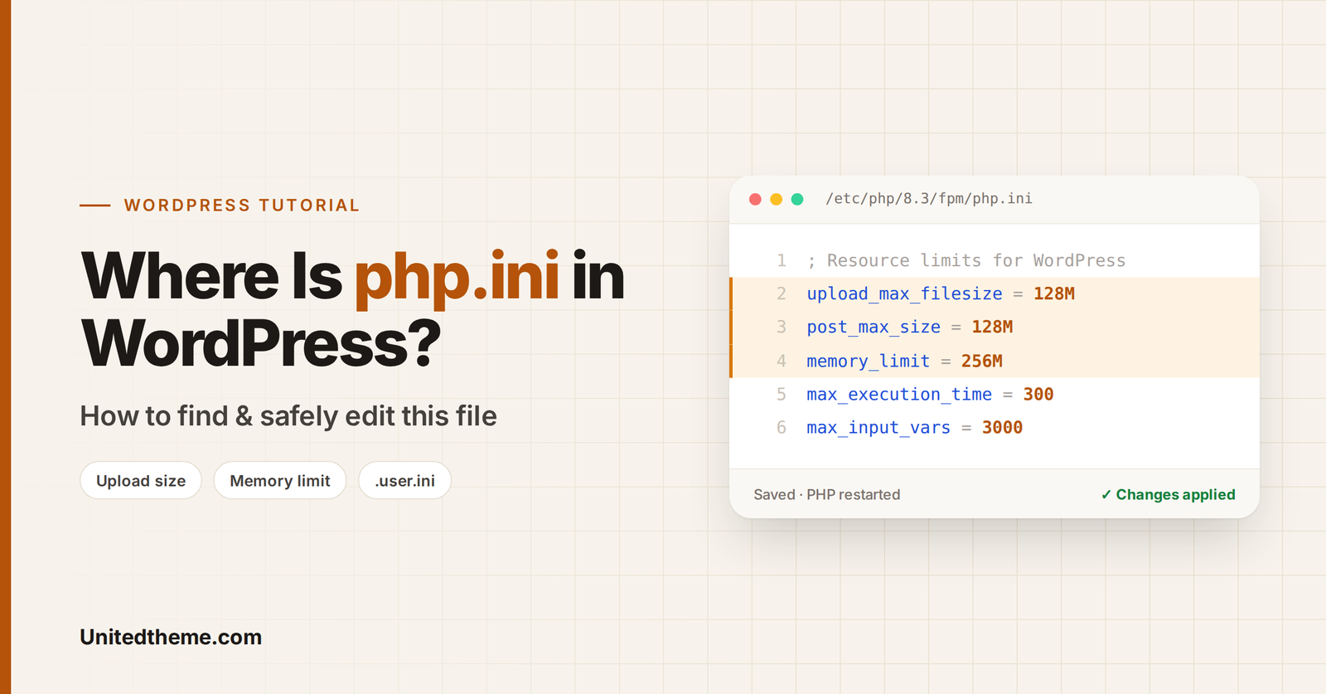Screen dimensions: 1326x694
Task: Click the Changes applied status label
Action: click(x=1175, y=495)
